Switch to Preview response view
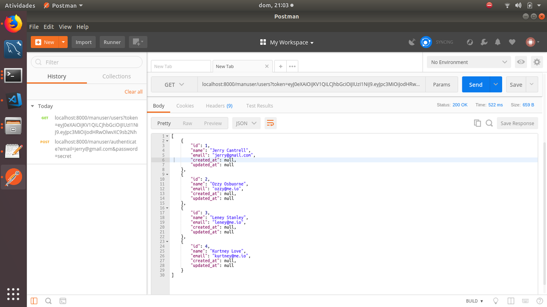 (x=213, y=123)
